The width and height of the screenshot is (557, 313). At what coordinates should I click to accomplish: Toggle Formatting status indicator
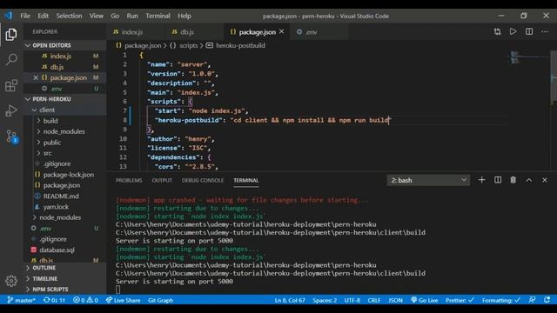point(501,300)
